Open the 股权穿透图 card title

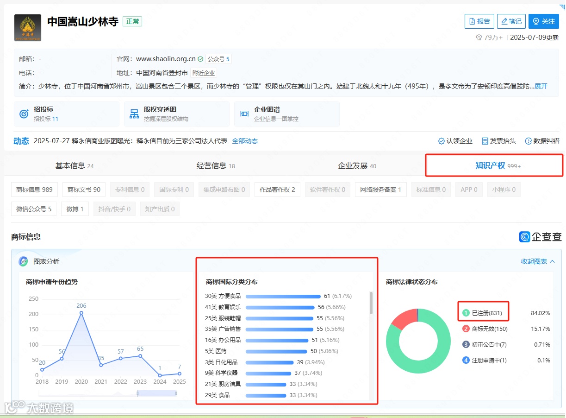(x=160, y=109)
